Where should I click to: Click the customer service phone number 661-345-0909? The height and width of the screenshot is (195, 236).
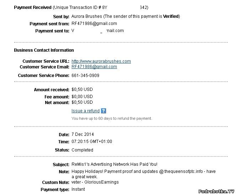click(85, 76)
